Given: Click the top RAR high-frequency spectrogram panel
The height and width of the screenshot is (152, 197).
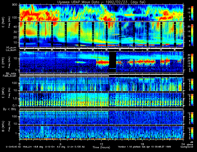Looking at the screenshot, I should point(101,13).
